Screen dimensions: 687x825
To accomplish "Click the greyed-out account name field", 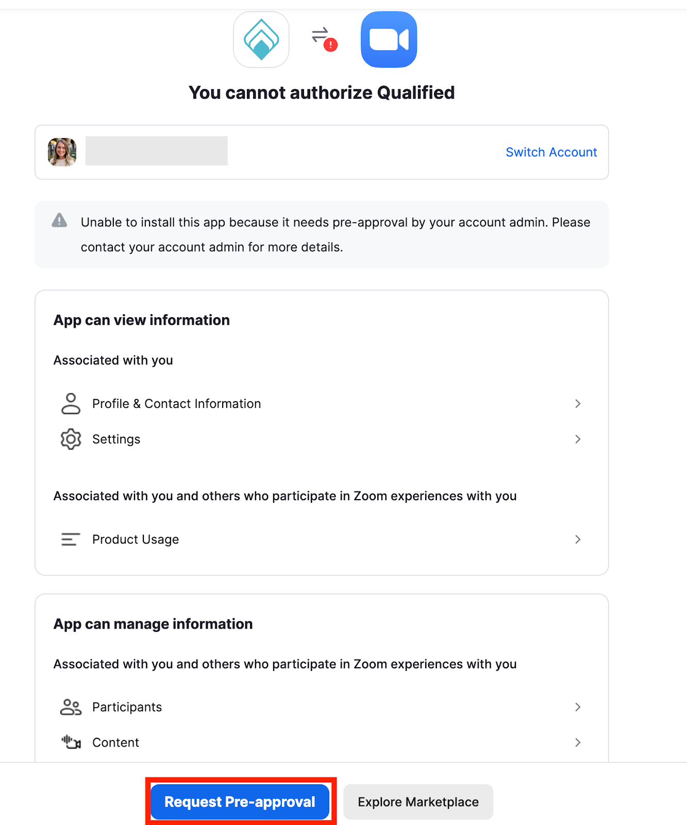I will 157,151.
